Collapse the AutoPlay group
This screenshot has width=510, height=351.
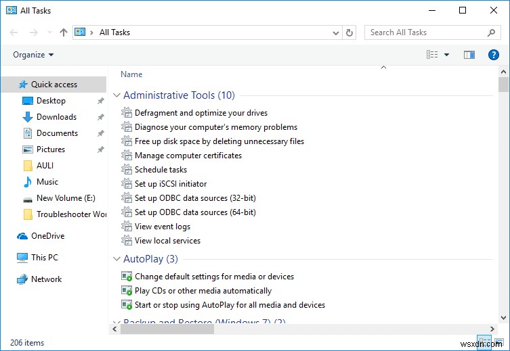(116, 259)
